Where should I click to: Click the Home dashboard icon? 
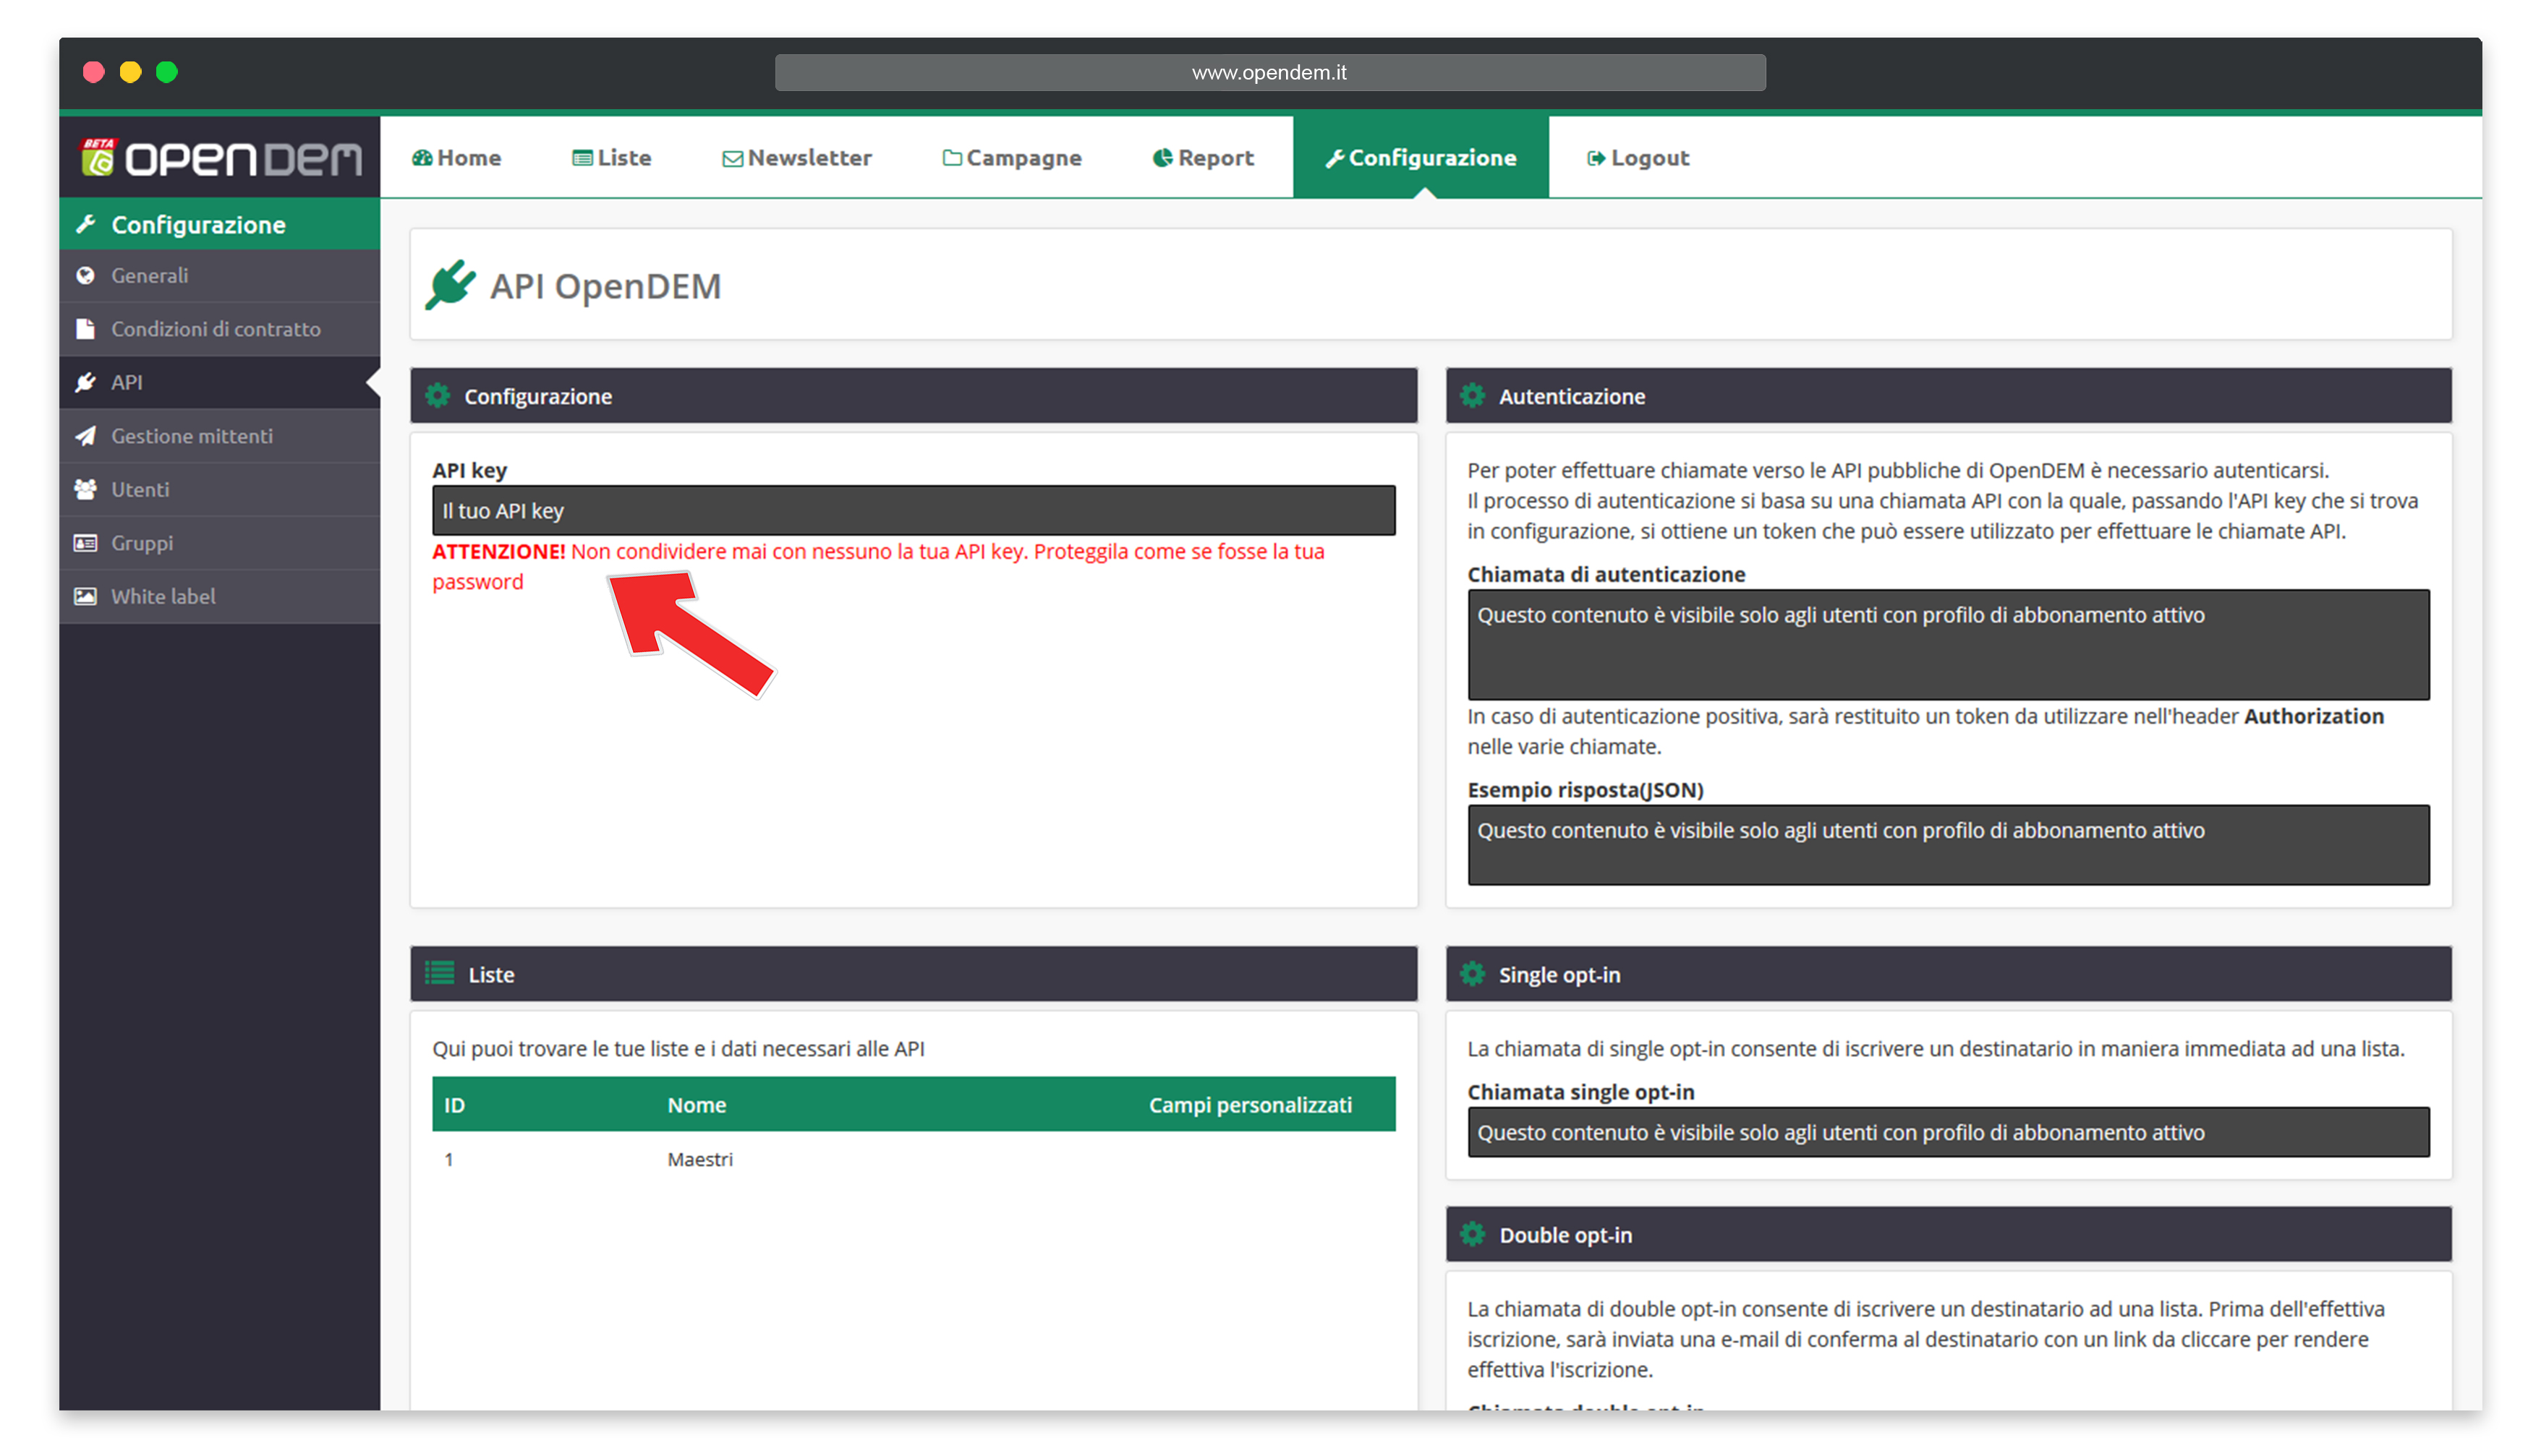coord(422,158)
